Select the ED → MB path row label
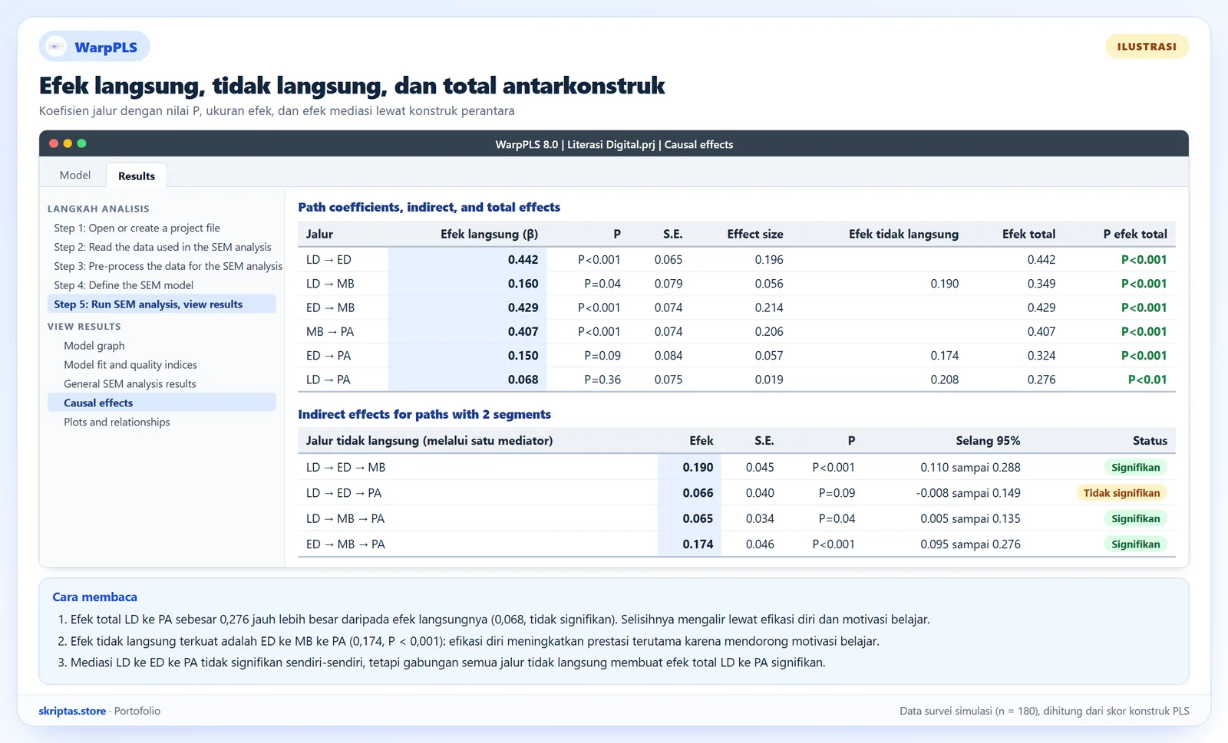This screenshot has height=743, width=1228. tap(330, 307)
